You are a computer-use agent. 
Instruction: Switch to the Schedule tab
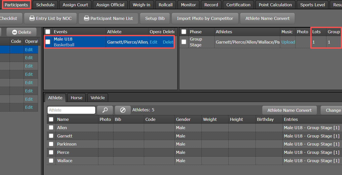click(x=45, y=5)
